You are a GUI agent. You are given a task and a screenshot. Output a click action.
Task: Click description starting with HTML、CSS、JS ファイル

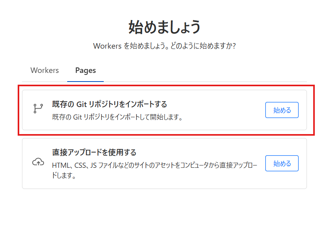[x=154, y=171]
